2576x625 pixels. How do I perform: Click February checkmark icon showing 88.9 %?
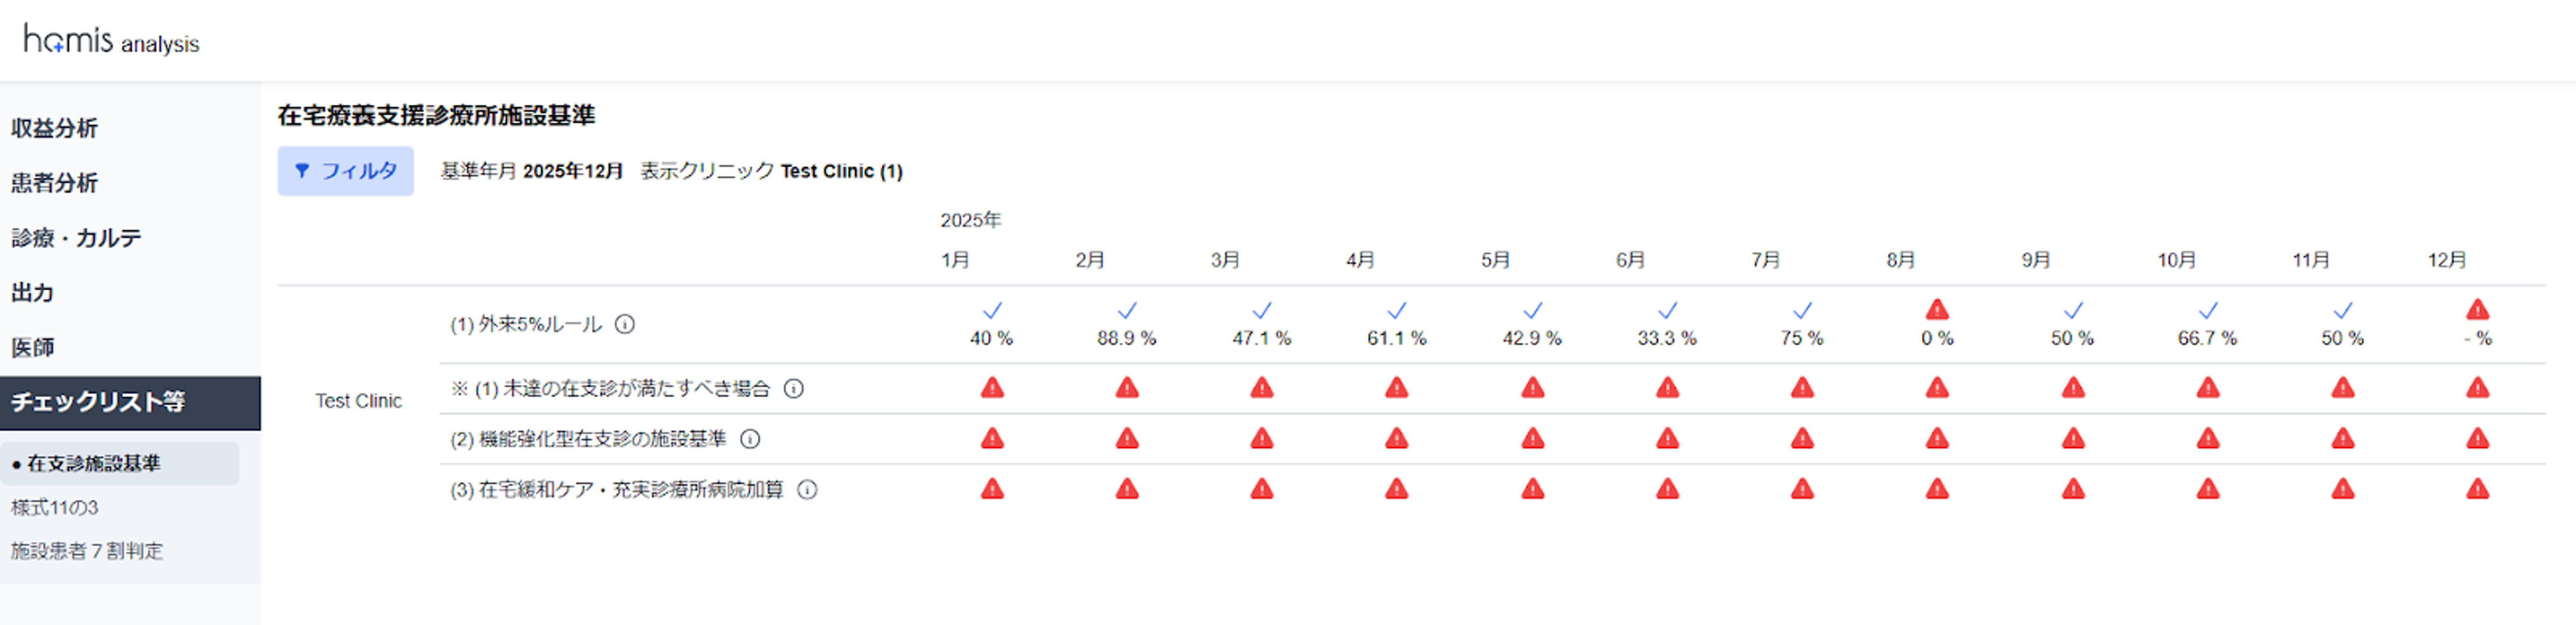[1127, 310]
